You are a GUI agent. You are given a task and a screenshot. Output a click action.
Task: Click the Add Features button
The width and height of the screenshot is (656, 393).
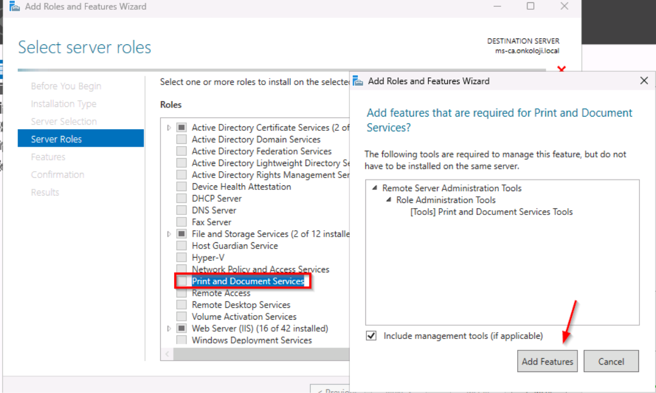(x=547, y=361)
